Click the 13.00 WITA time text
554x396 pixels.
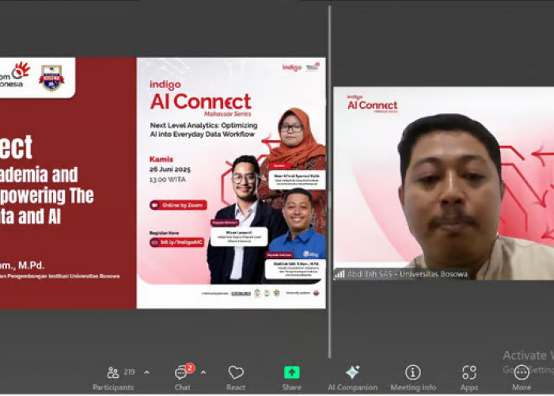168,180
